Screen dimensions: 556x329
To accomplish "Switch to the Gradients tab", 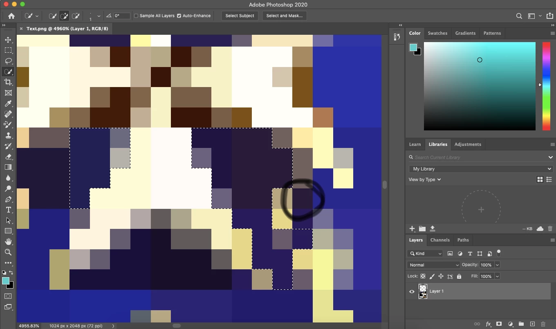I will [465, 33].
